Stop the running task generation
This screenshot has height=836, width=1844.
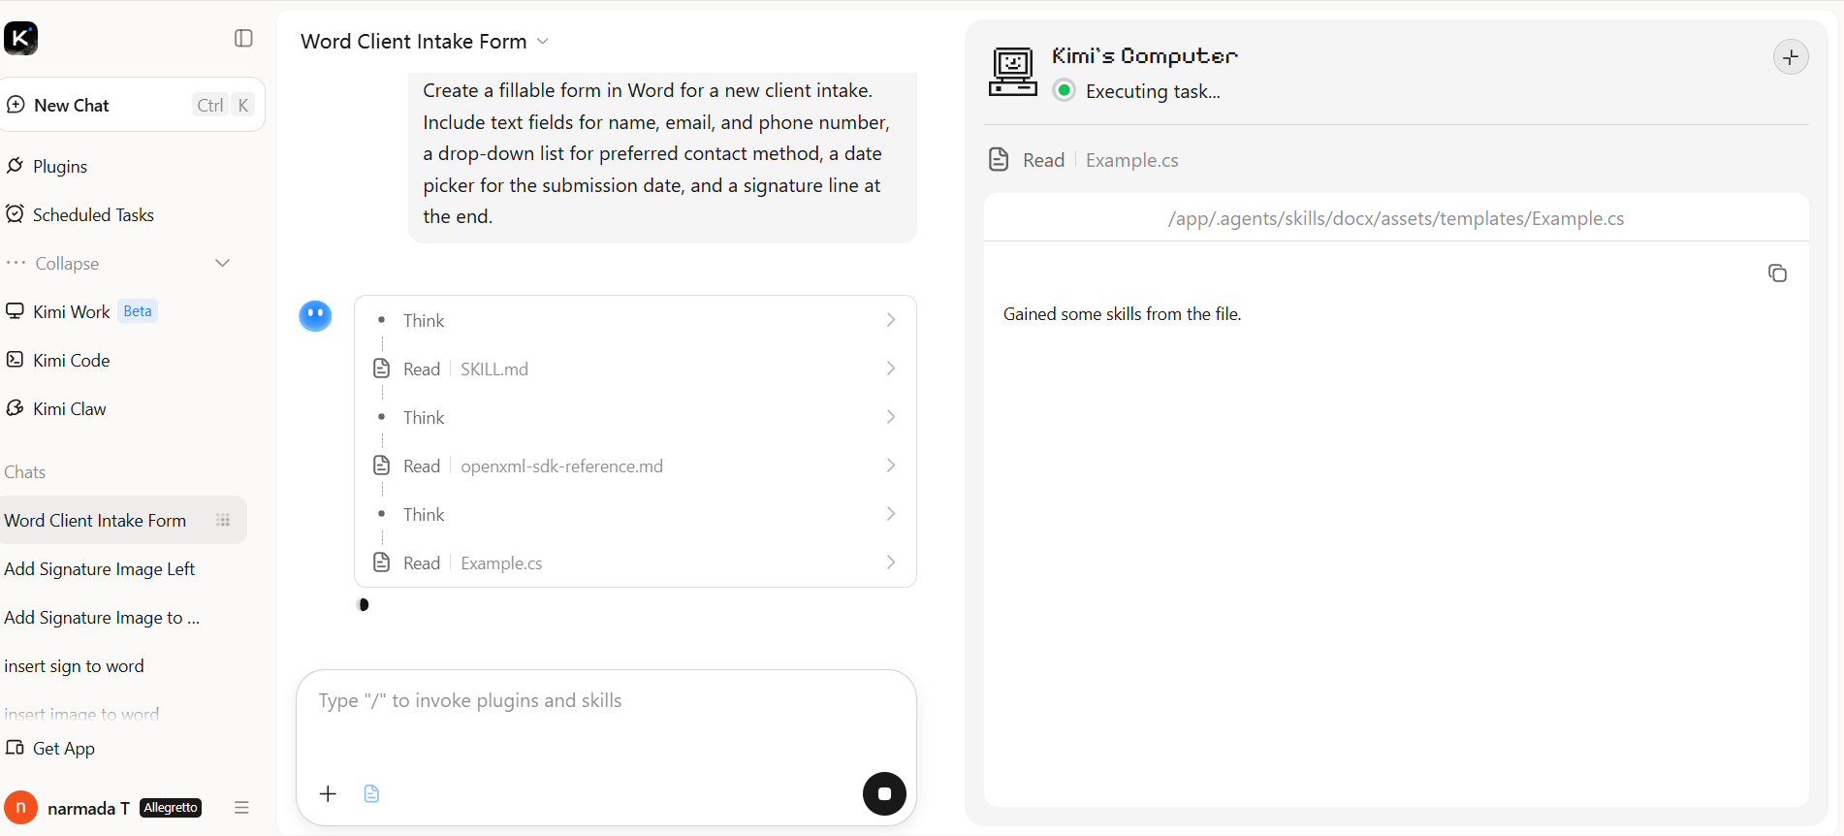point(884,794)
